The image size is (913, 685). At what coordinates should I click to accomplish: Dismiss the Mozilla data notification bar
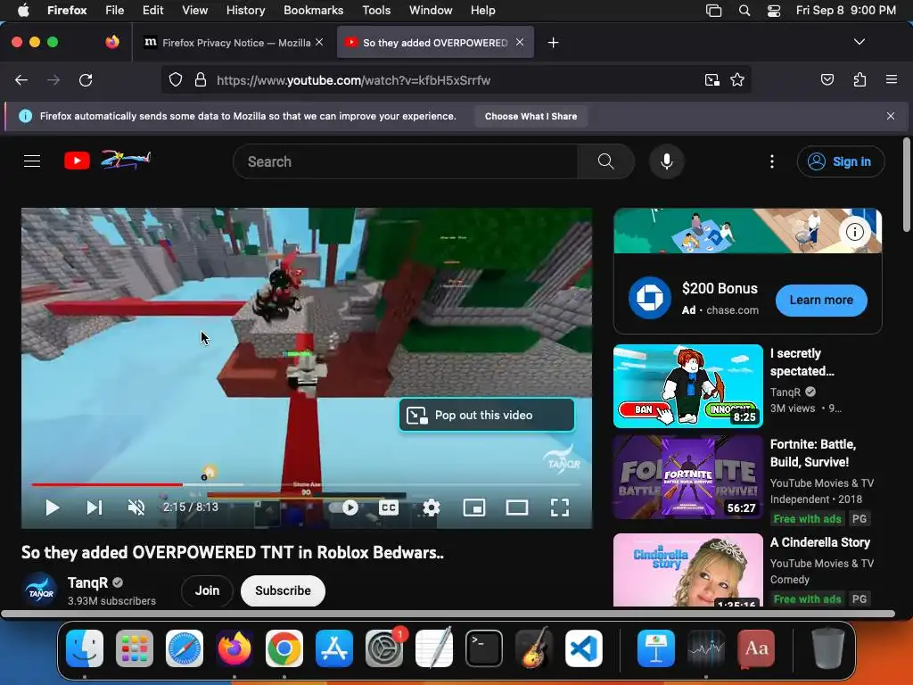pos(891,116)
